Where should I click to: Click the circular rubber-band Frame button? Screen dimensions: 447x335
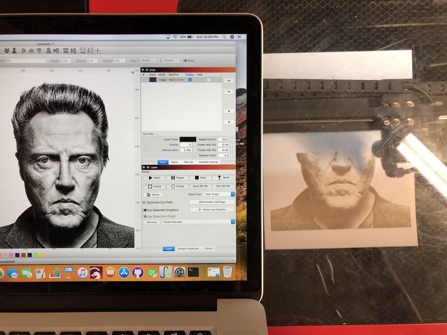click(x=177, y=186)
